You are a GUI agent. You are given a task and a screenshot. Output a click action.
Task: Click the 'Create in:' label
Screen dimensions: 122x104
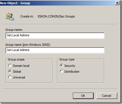click(27, 16)
